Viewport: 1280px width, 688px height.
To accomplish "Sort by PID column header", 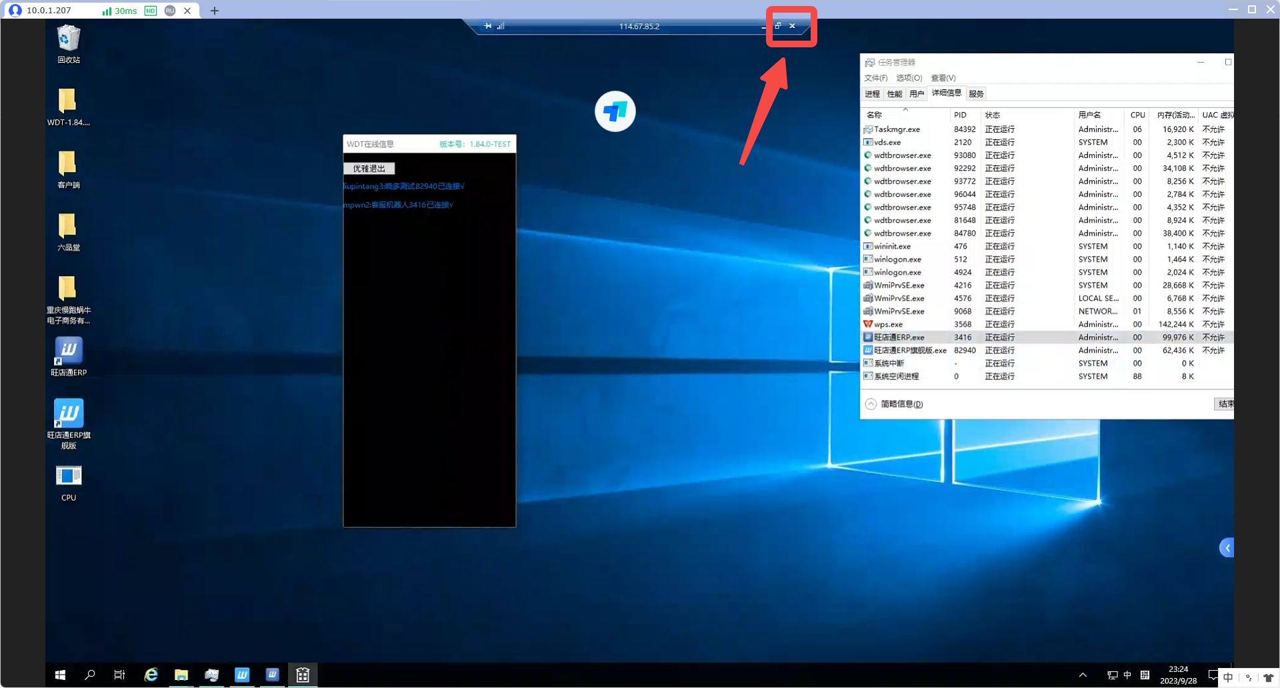I will pos(965,115).
